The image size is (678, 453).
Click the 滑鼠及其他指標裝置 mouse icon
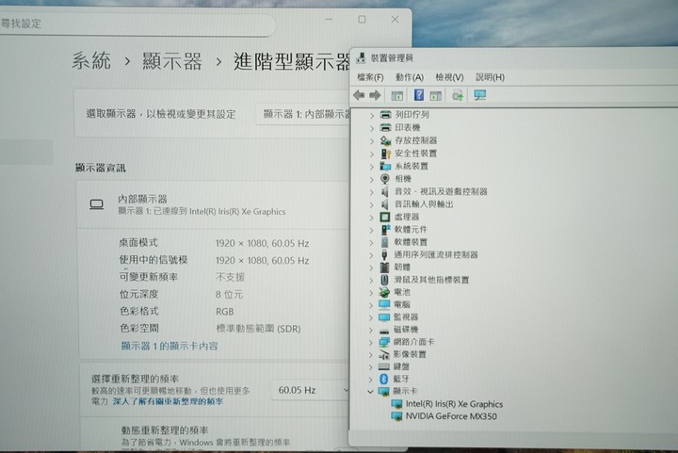[x=384, y=280]
